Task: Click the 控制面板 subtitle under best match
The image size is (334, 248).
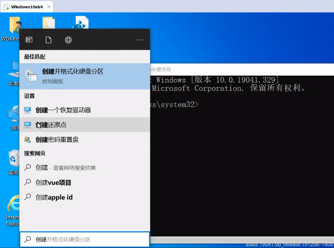Action: click(52, 82)
